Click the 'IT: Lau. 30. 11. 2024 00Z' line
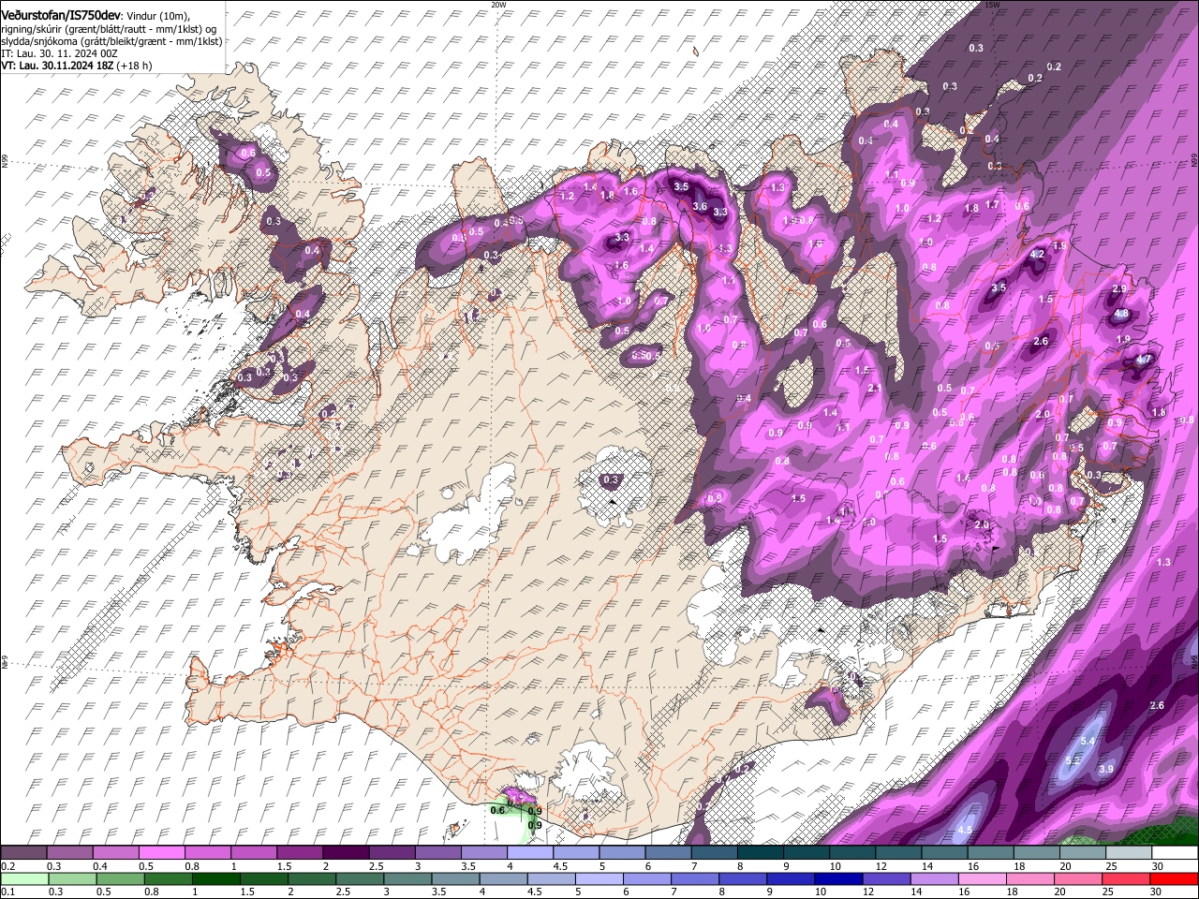Screen dimensions: 1199x899 coord(59,53)
